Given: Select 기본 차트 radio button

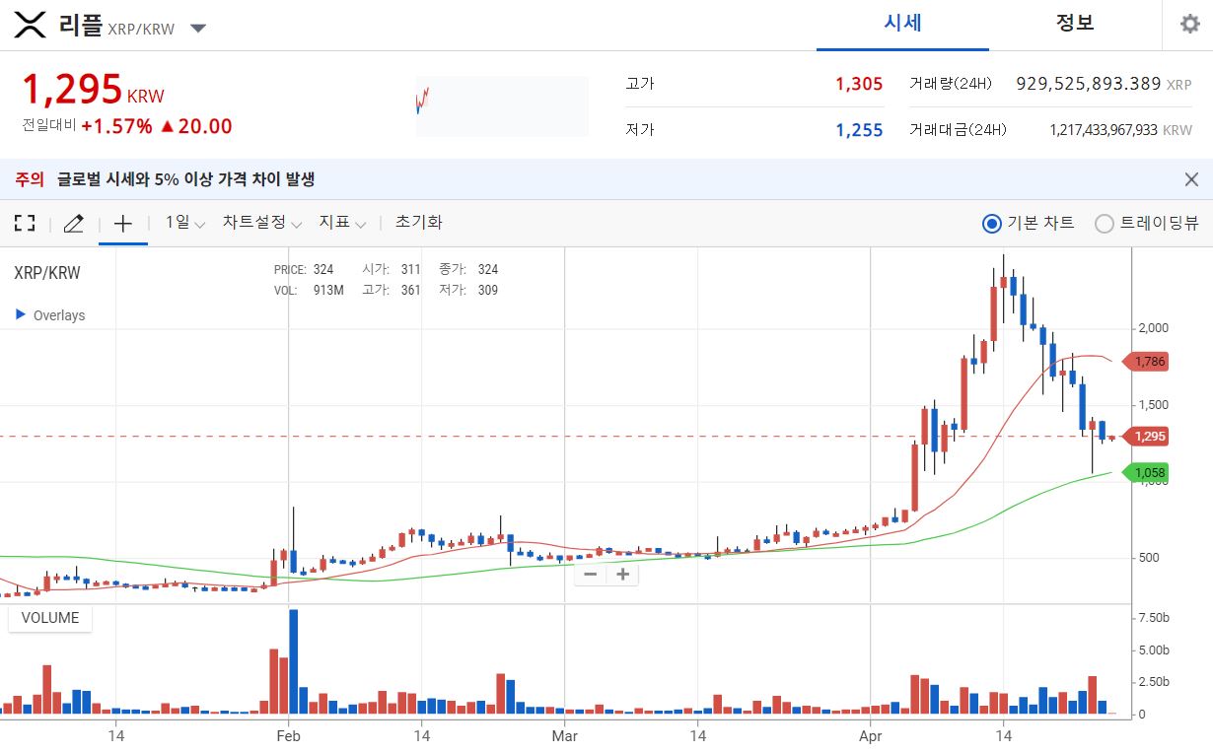Looking at the screenshot, I should (992, 224).
